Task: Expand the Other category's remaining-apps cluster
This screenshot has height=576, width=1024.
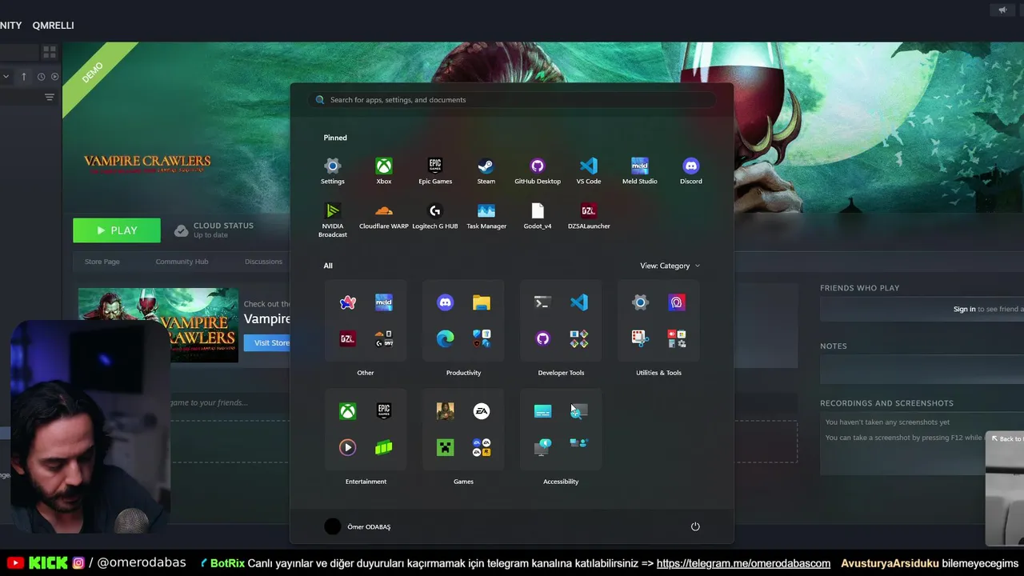Action: 383,338
